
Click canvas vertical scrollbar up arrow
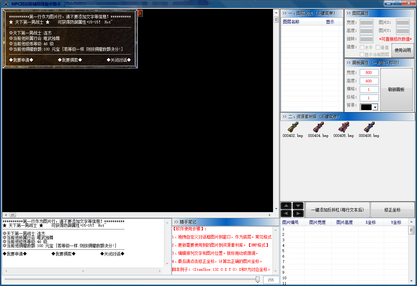tap(276, 12)
